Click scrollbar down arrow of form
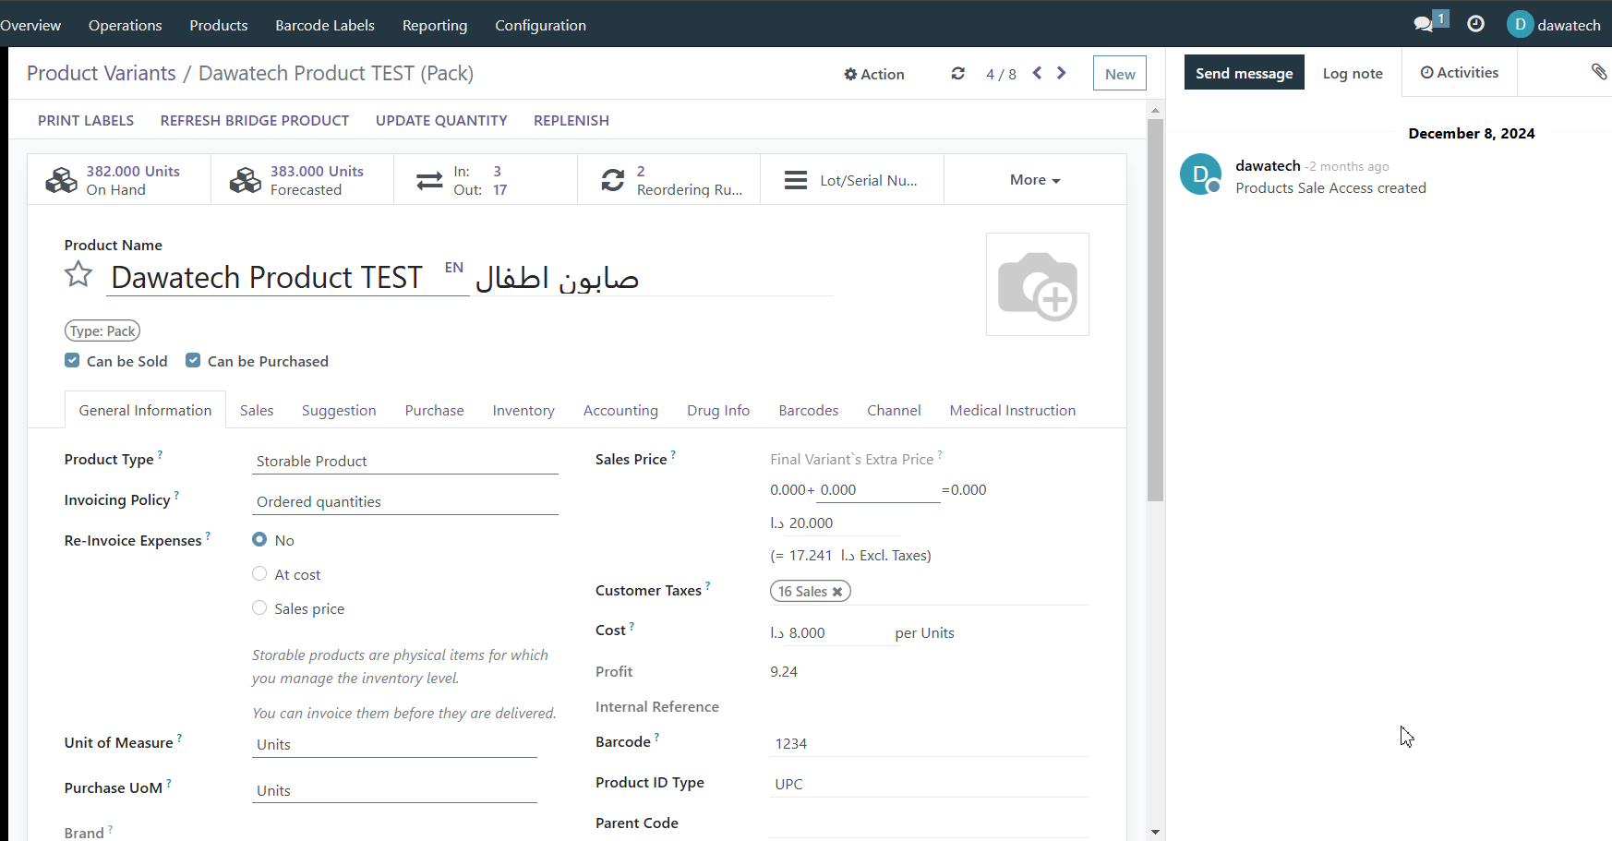Image resolution: width=1612 pixels, height=841 pixels. point(1155,832)
